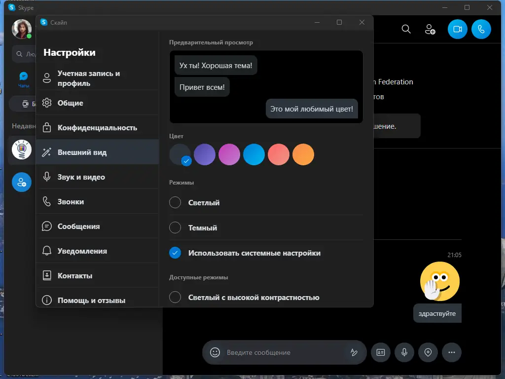Click the add contact icon
This screenshot has width=505, height=379.
[430, 29]
